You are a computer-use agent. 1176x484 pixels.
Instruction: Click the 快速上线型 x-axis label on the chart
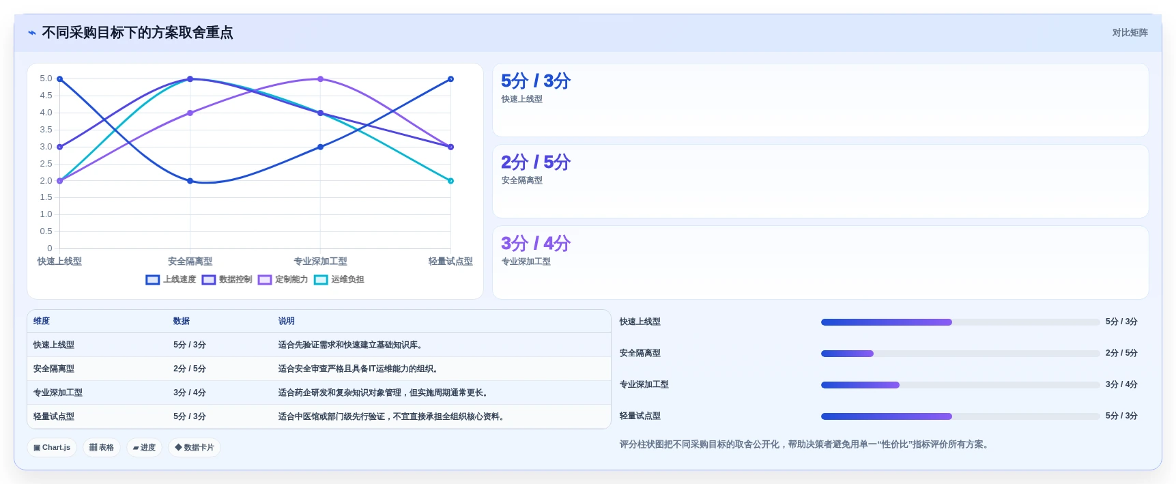coord(60,261)
